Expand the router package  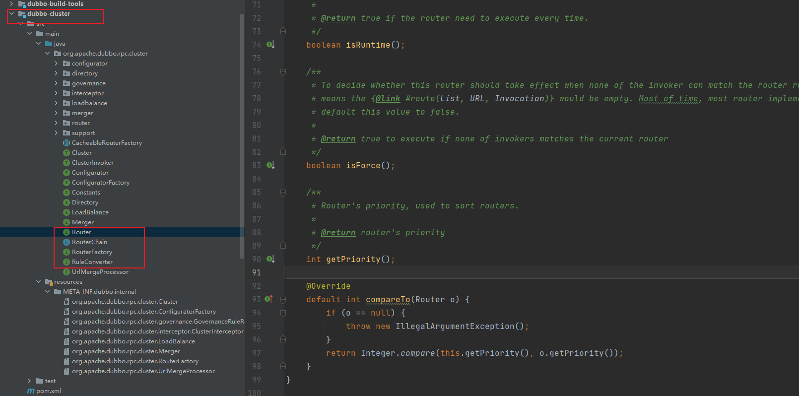click(57, 123)
